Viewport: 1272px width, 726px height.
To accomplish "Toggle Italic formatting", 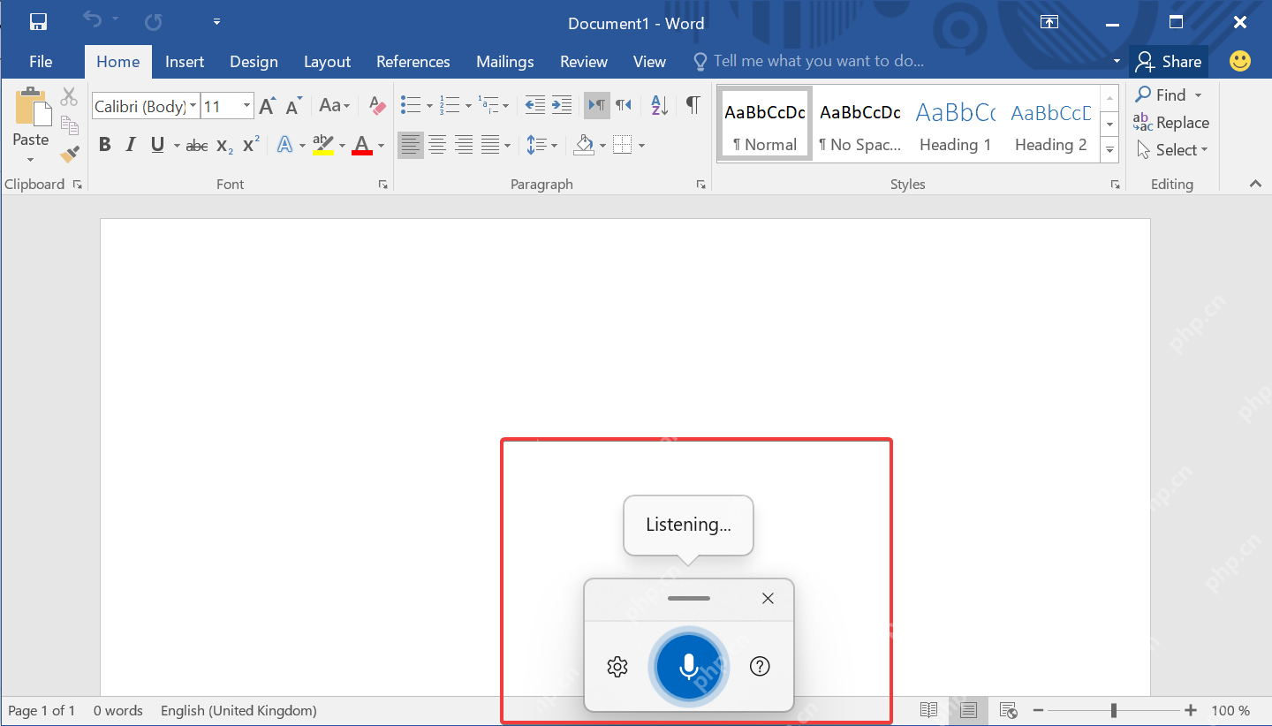I will pos(131,145).
